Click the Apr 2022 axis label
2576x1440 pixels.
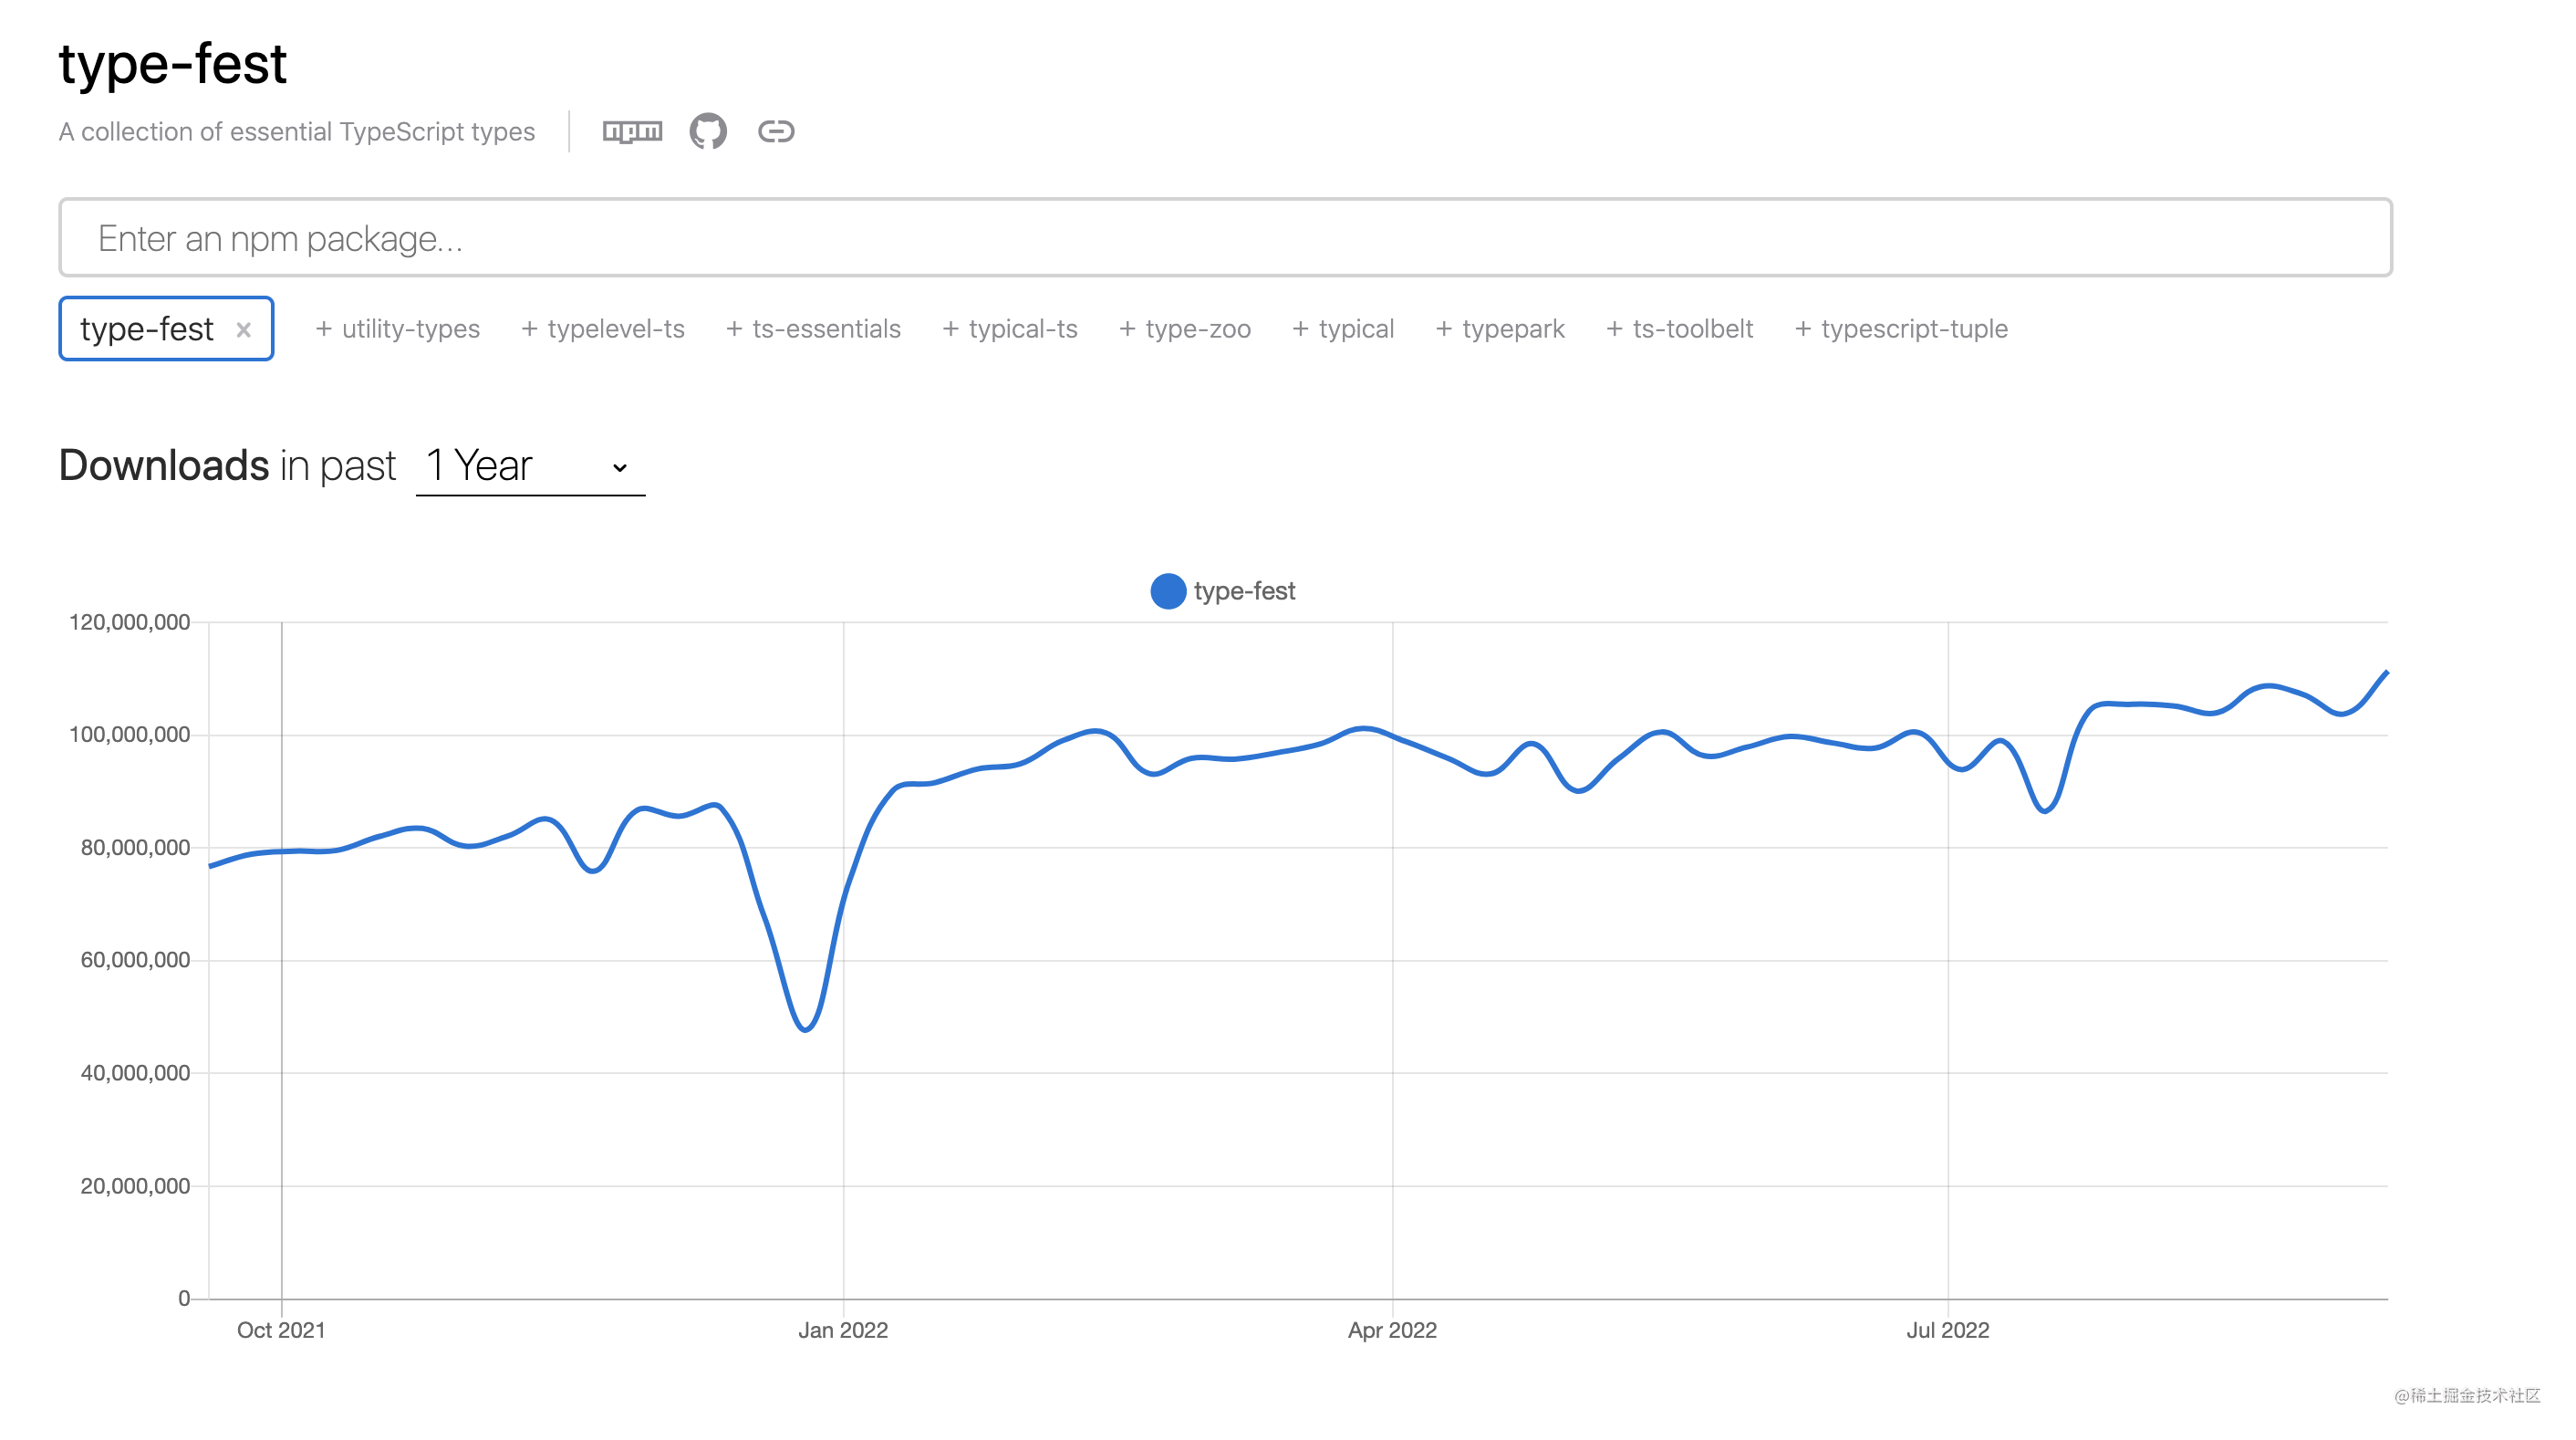[1392, 1330]
